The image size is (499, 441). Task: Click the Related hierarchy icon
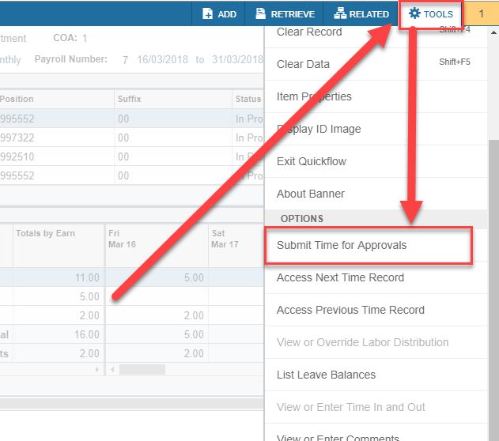[340, 14]
